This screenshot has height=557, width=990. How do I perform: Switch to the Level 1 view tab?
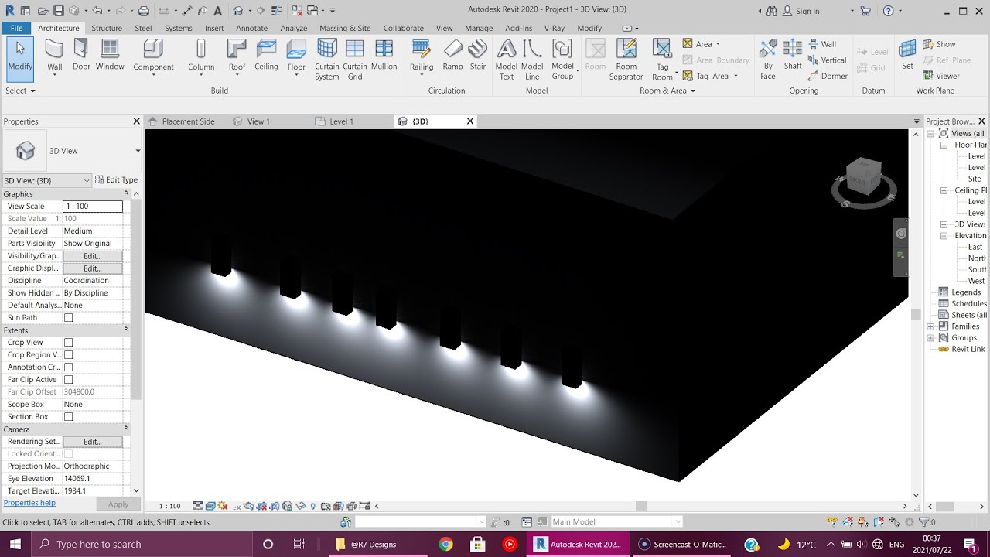(x=341, y=121)
